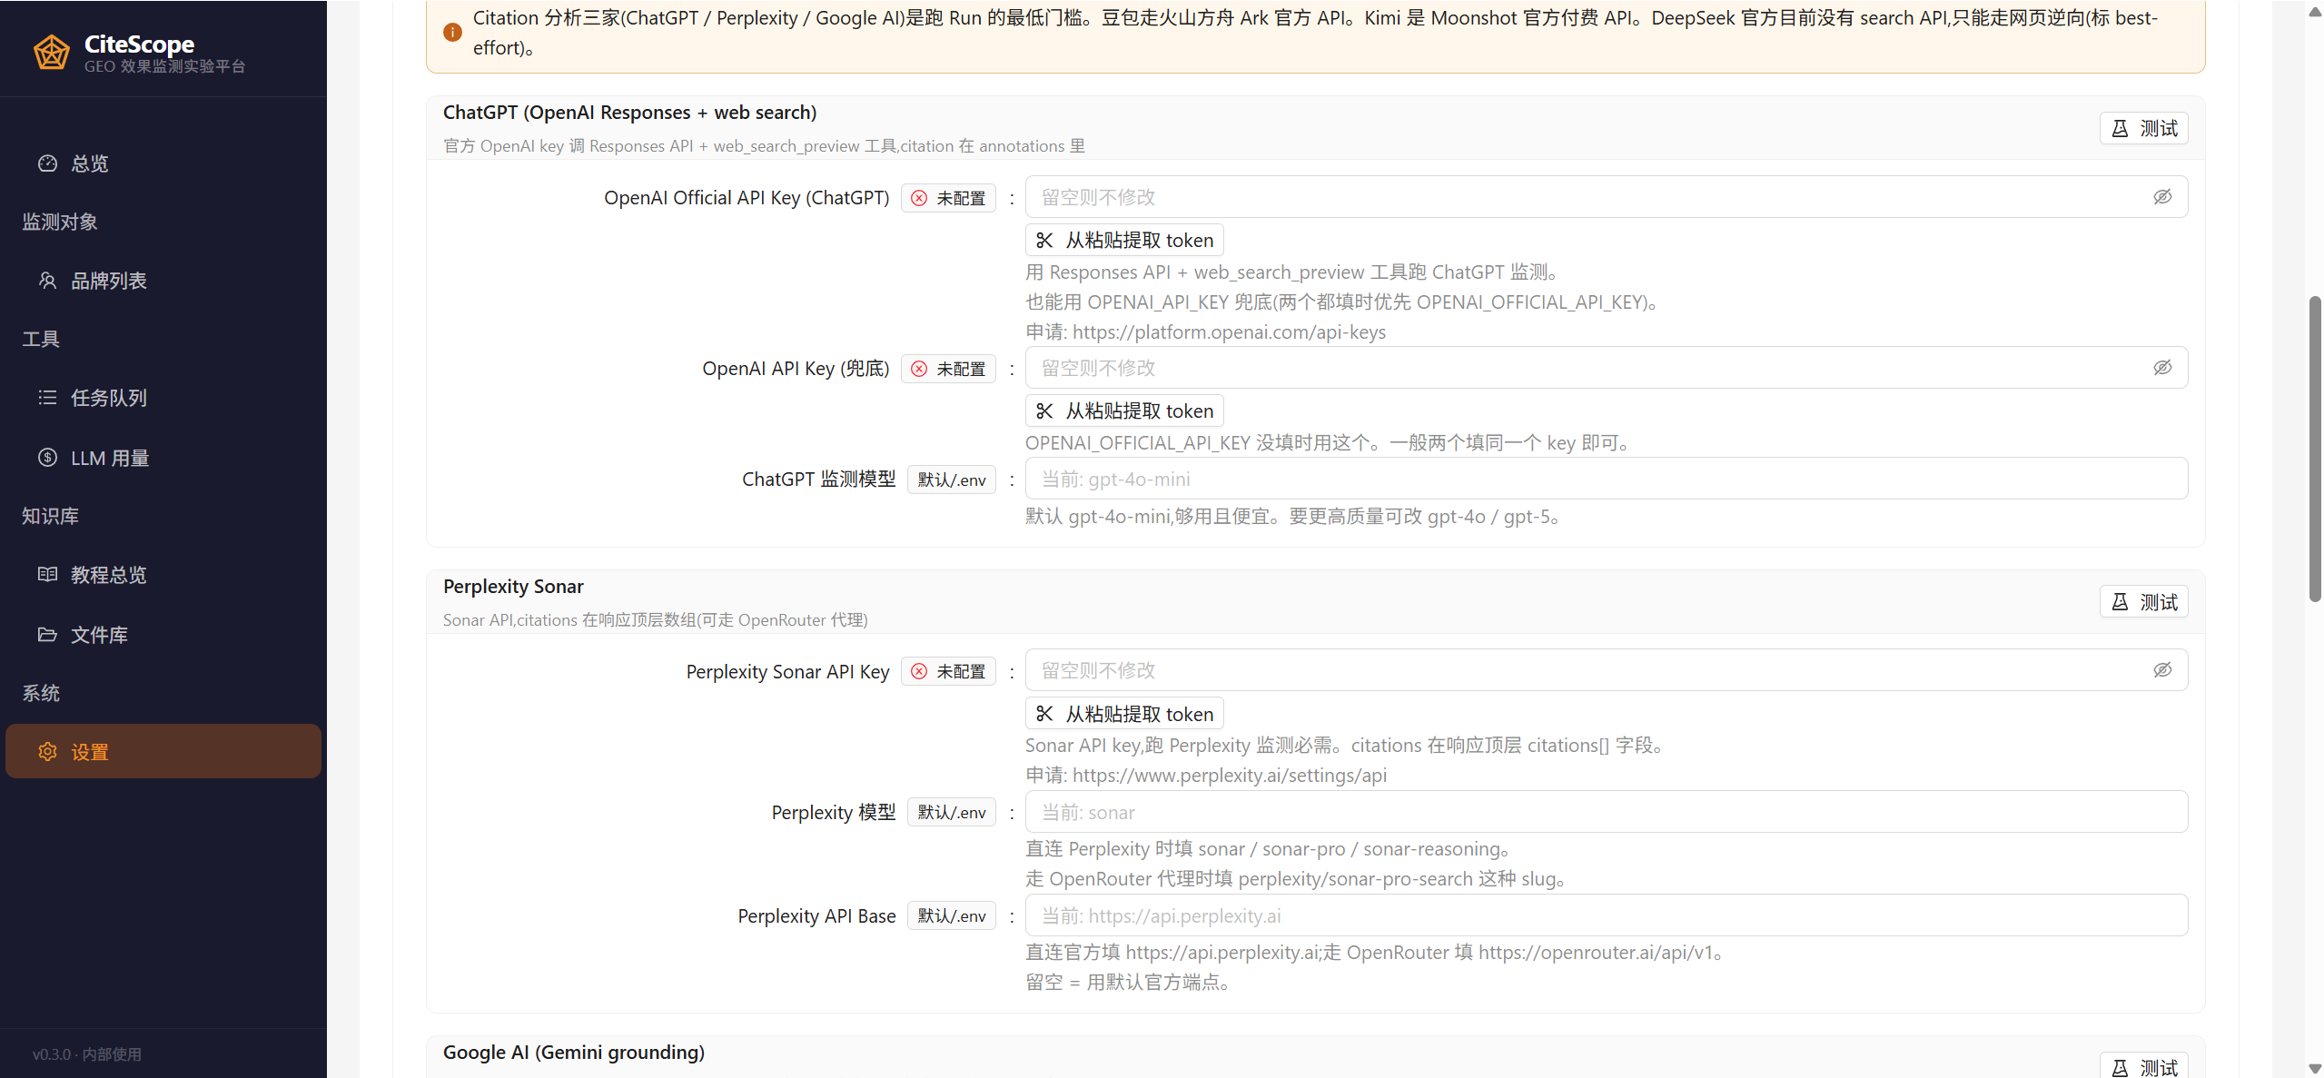Go to LLM 用量 in sidebar

tap(163, 458)
